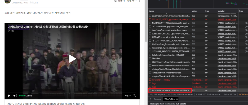Click file icon of 26229?query request
Screen dimensions: 248x105
(x=150, y=62)
